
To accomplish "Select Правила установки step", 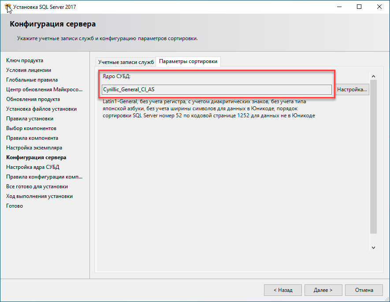I will 30,119.
